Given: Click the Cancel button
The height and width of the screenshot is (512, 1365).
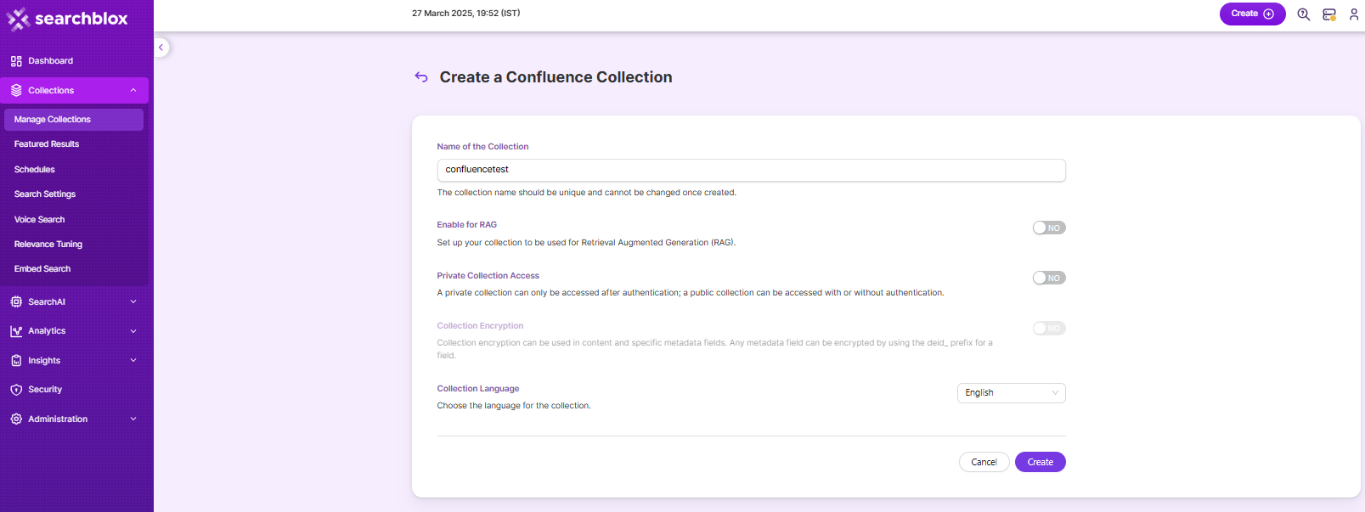Looking at the screenshot, I should click(984, 462).
